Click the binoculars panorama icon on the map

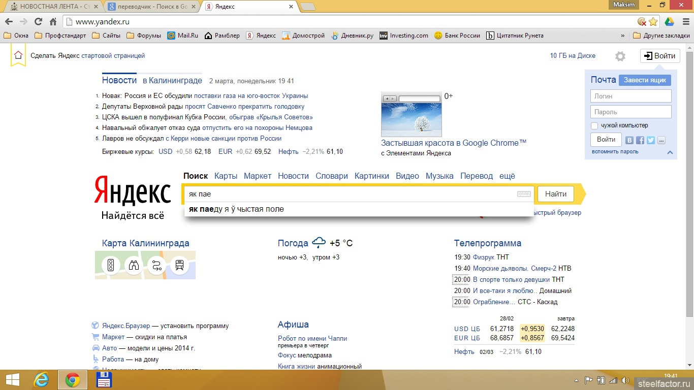coord(134,265)
